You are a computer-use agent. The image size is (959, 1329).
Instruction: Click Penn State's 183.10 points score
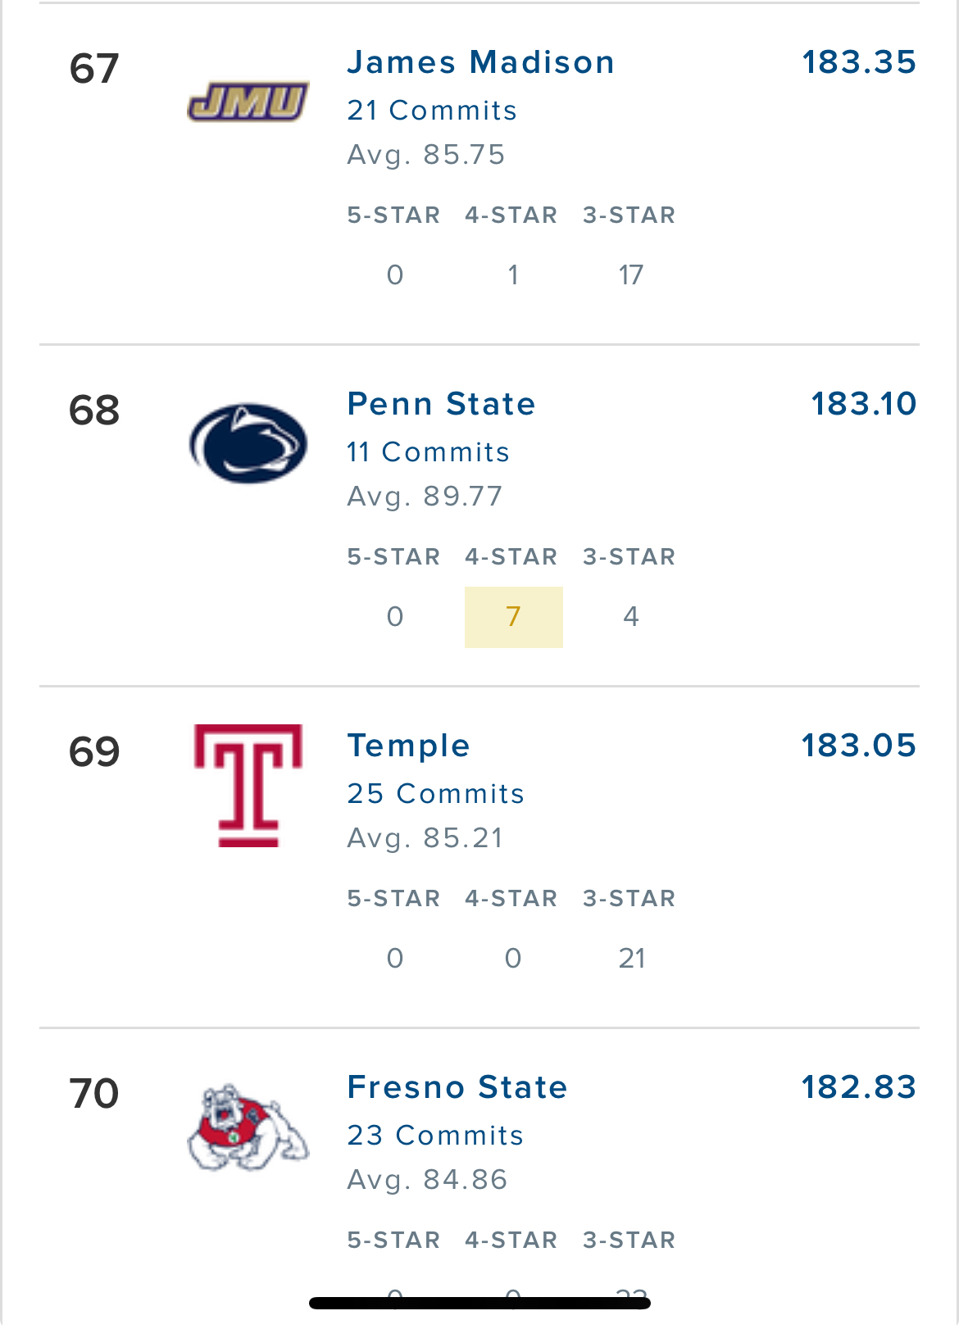click(863, 404)
